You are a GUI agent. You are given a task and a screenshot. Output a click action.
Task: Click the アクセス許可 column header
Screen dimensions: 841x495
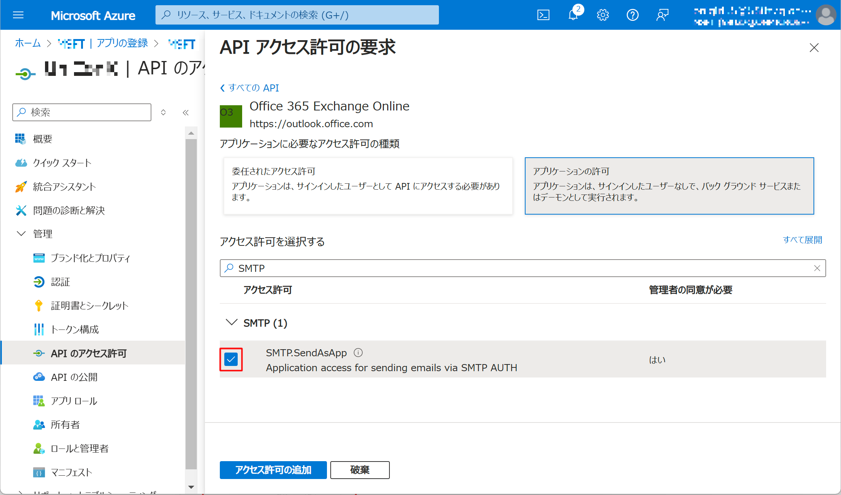pyautogui.click(x=267, y=290)
